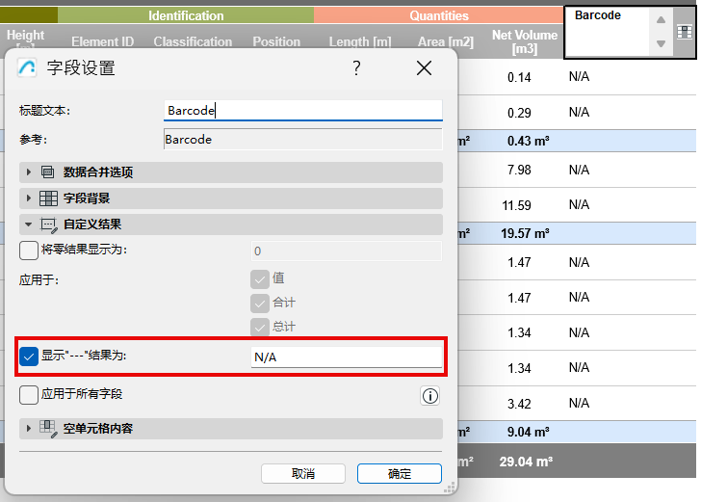Click the help question mark icon
The image size is (701, 502).
(x=356, y=68)
